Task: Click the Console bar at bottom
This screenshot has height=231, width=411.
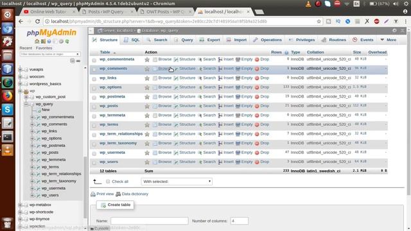Action: [100, 228]
